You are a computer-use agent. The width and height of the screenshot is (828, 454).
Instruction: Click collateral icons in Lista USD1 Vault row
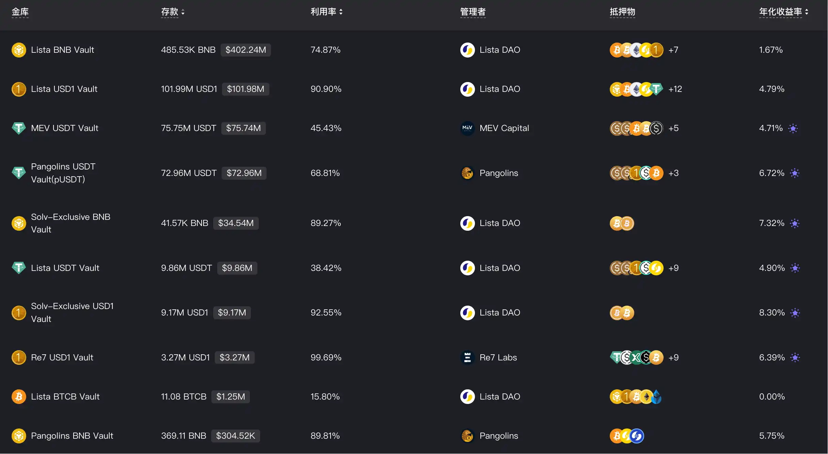(x=636, y=89)
